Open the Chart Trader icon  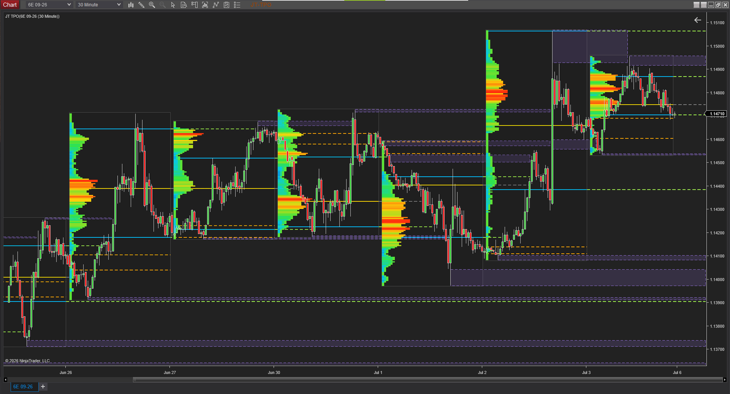194,5
